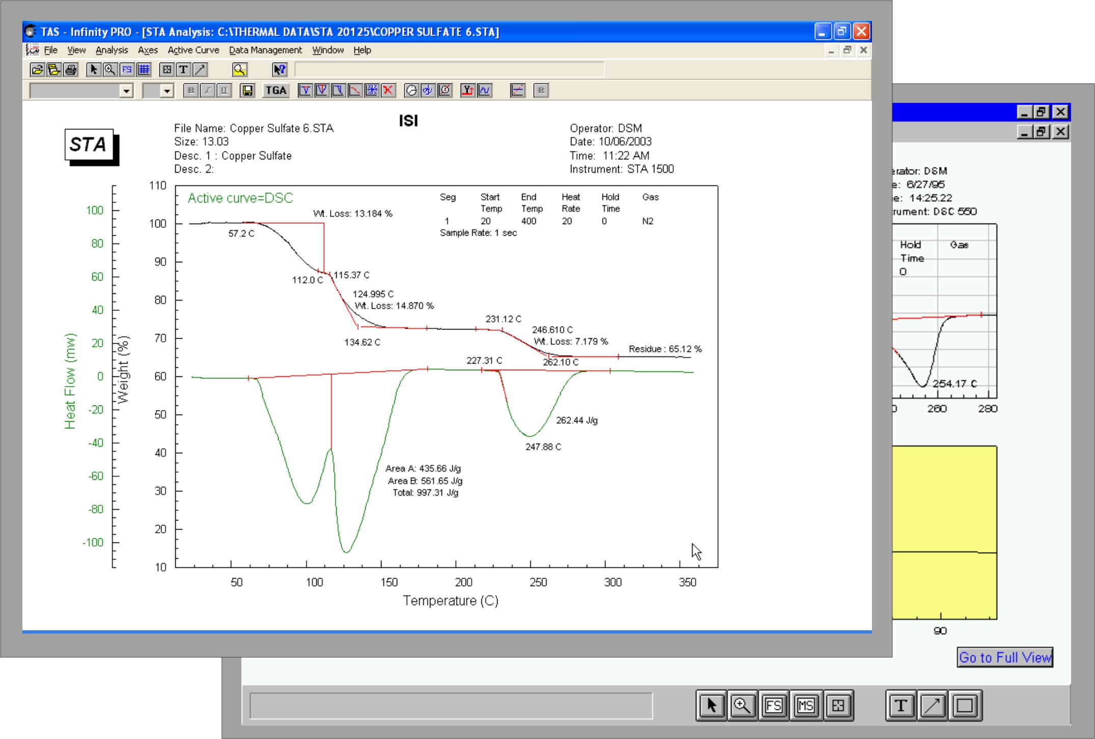Select the text annotation tool
The image size is (1095, 739).
(182, 69)
